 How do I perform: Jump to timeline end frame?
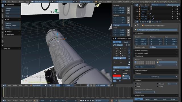(93, 101)
